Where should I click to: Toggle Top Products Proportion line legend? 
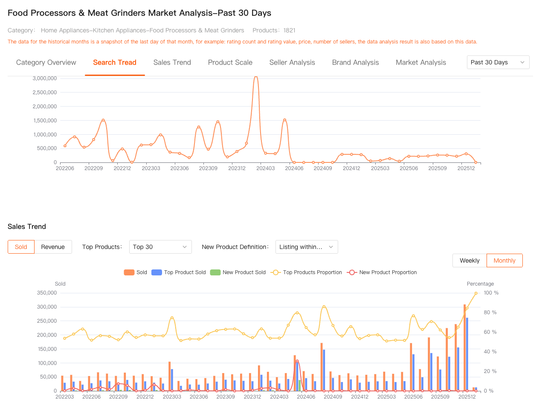(307, 272)
